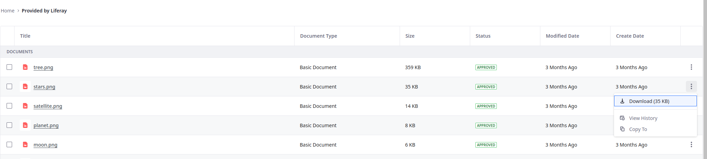Click the View History clock icon
This screenshot has height=159, width=707.
[x=622, y=118]
